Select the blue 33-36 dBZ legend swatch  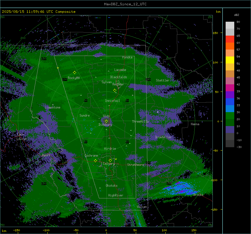tap(230, 102)
